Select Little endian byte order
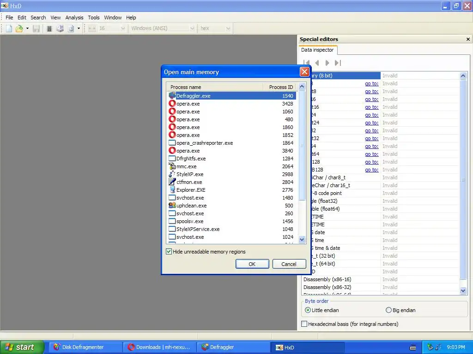The width and height of the screenshot is (473, 354). click(308, 310)
